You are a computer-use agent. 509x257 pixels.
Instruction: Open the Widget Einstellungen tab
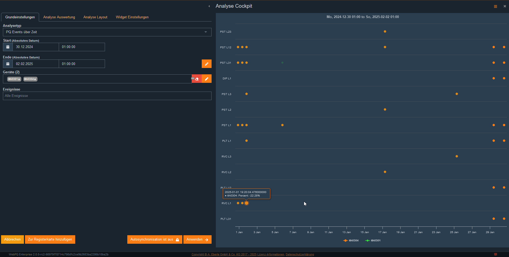(132, 17)
